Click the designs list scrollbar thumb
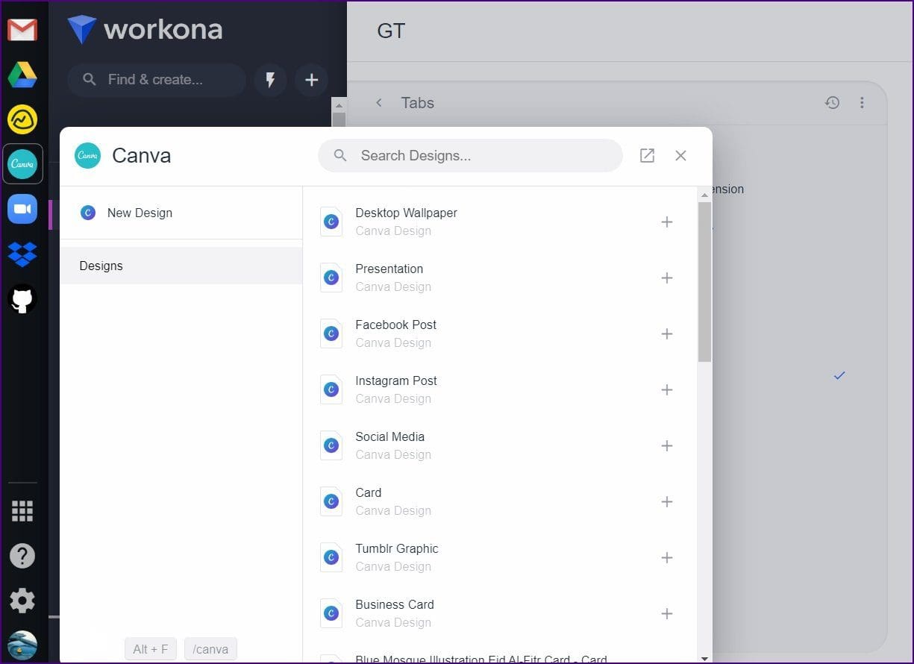Screen dimensions: 914x664 704,282
